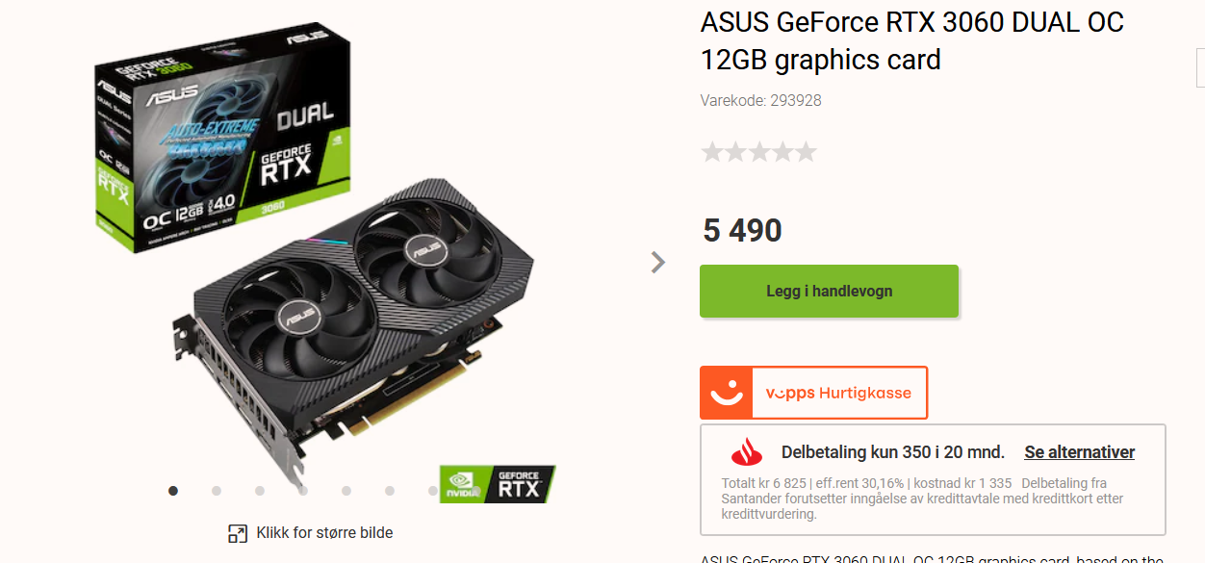Click the Vipps smiley face icon
This screenshot has width=1205, height=563.
[726, 393]
